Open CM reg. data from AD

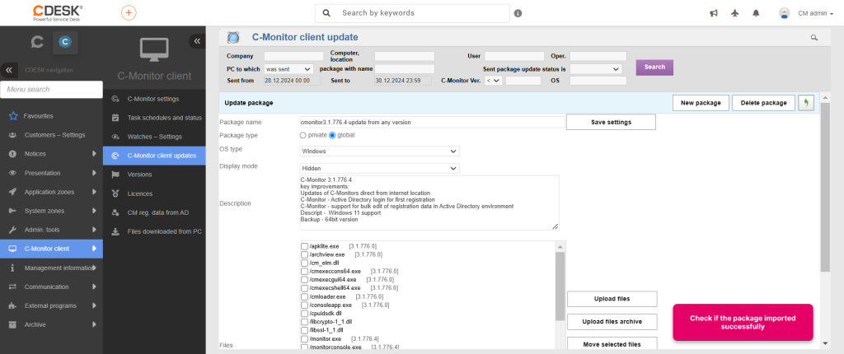[x=154, y=212]
